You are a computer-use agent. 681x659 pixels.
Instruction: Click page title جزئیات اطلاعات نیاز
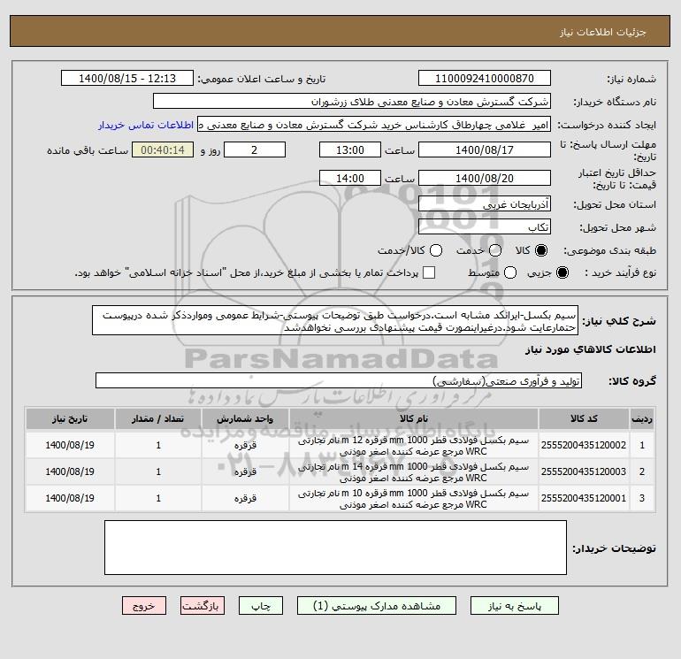[x=603, y=32]
